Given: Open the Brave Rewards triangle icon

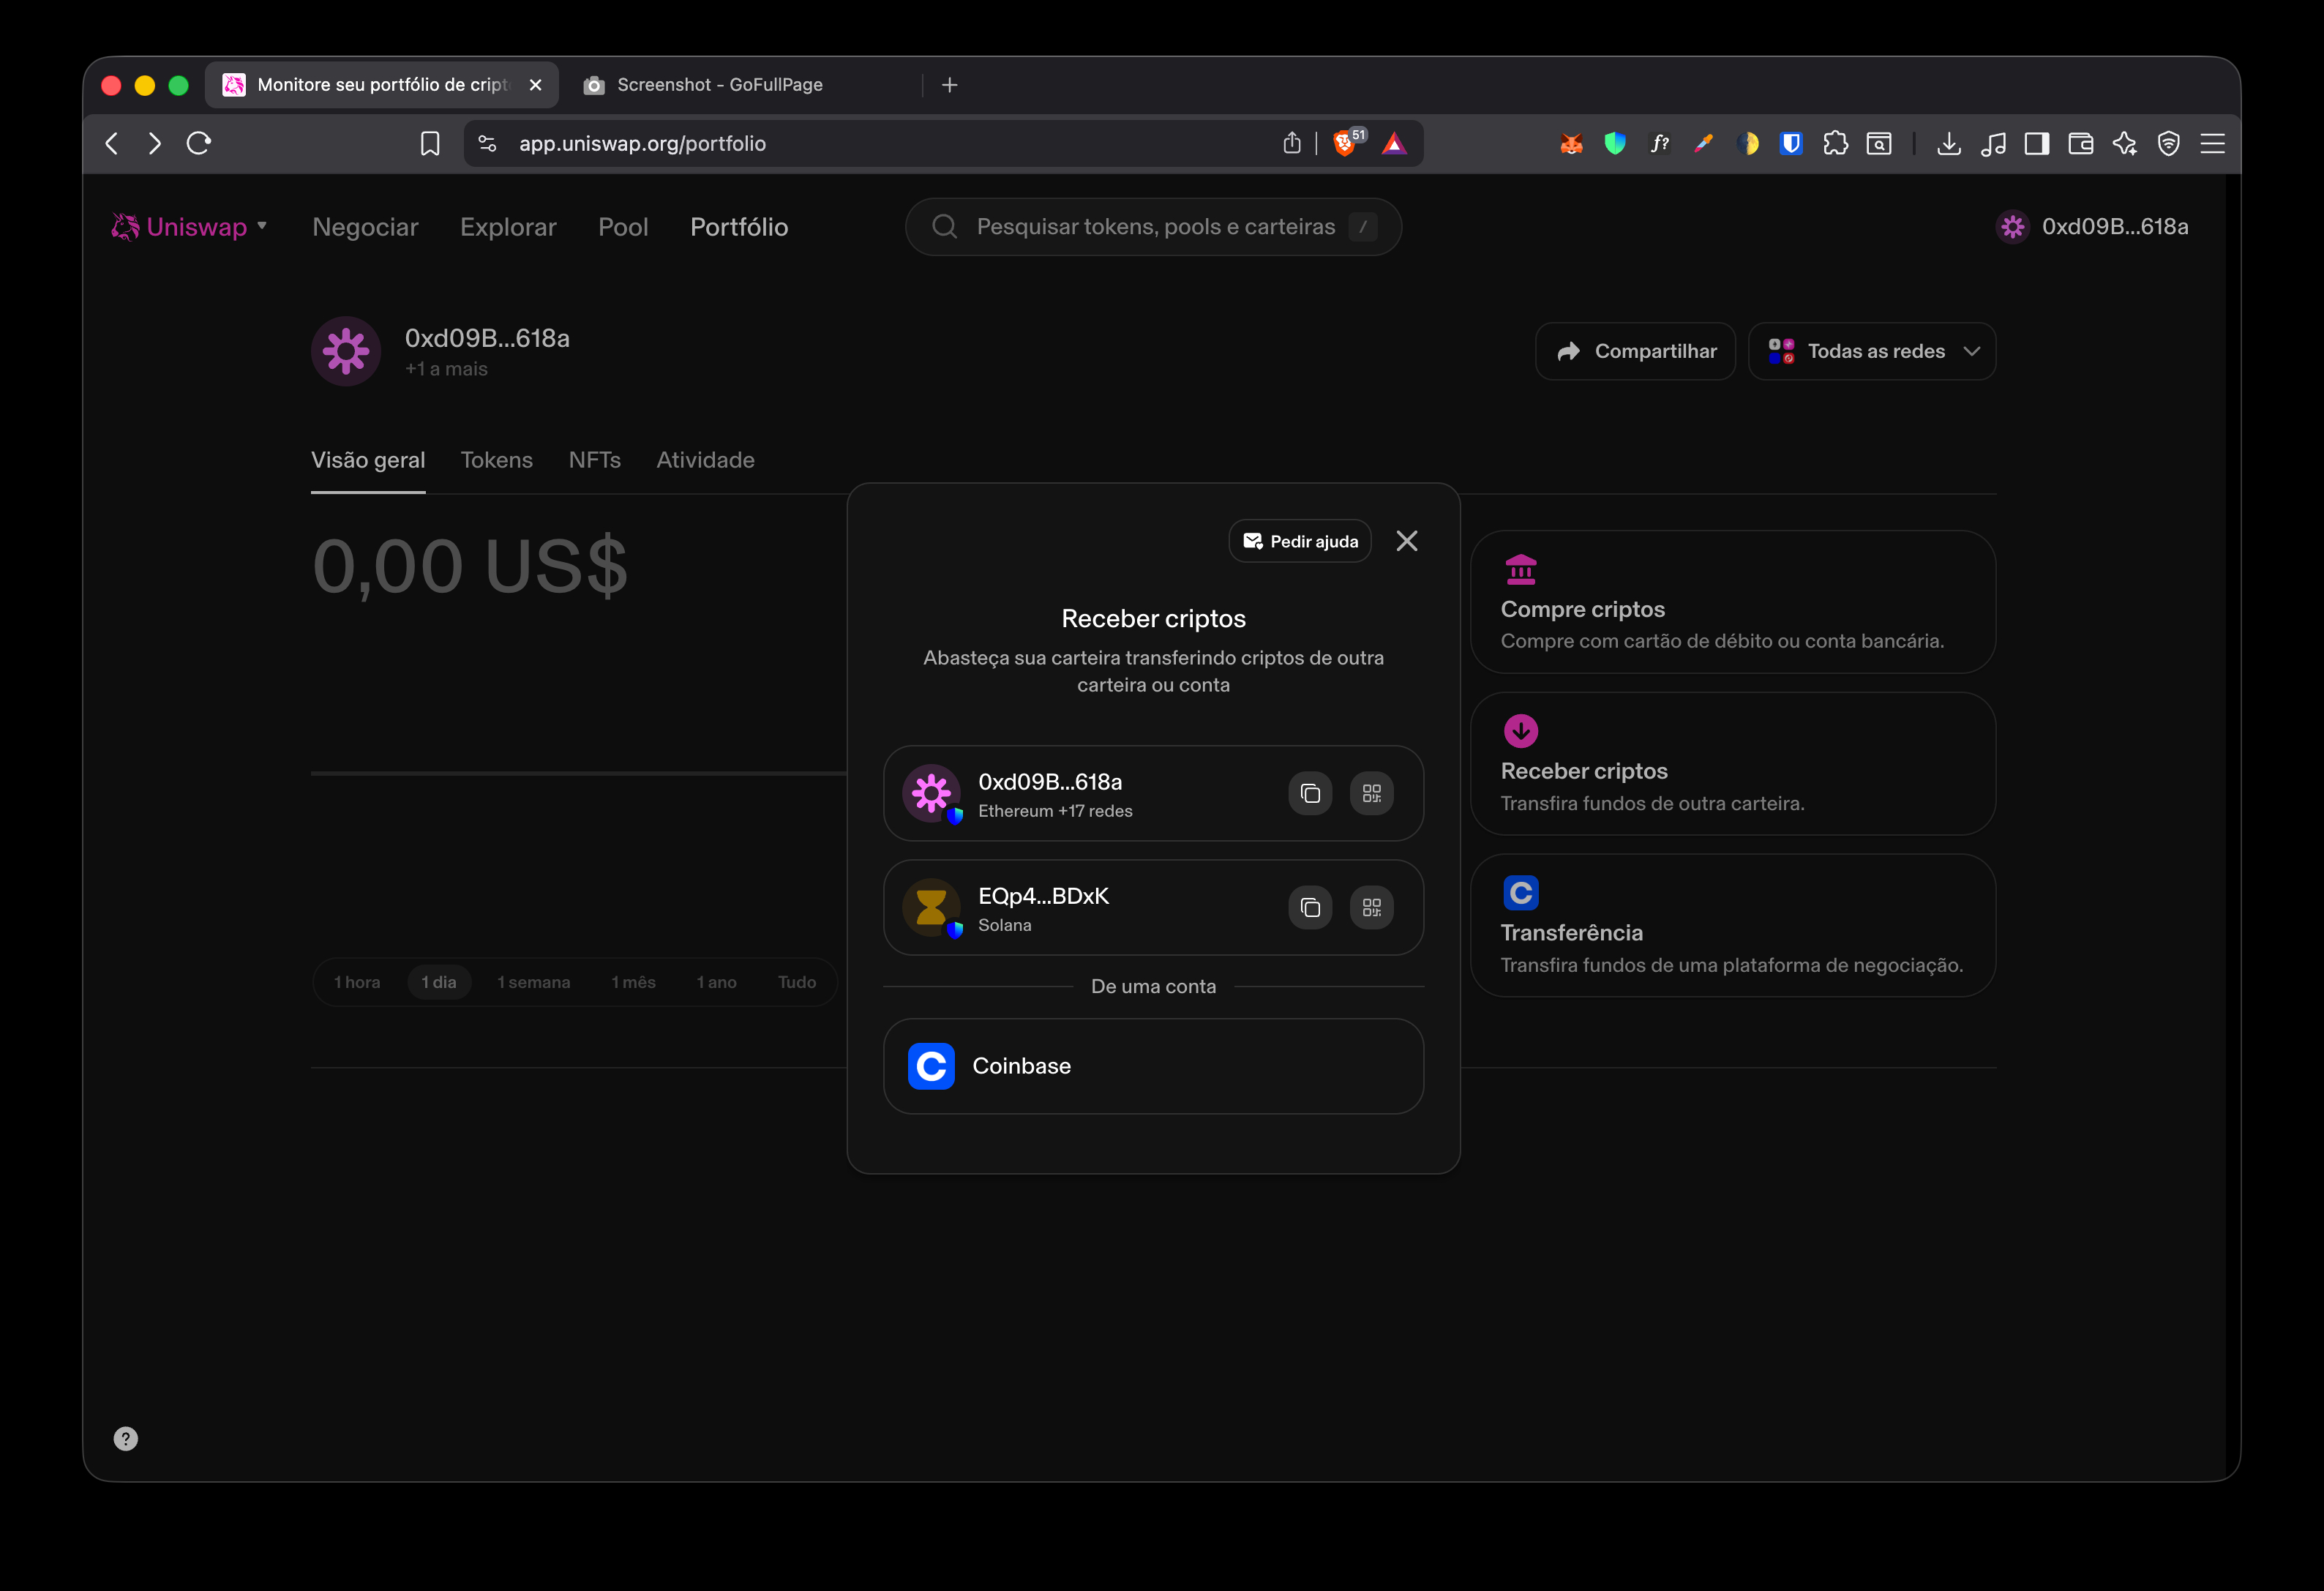Looking at the screenshot, I should (1394, 144).
